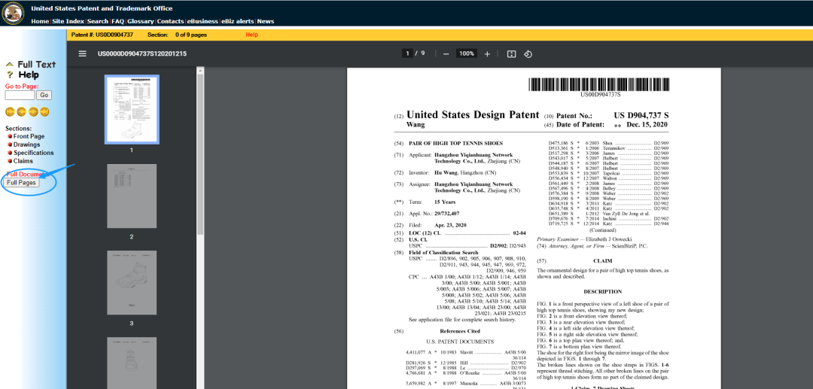Jump to the Drawings section
Screen dimensions: 813x389
(26, 144)
